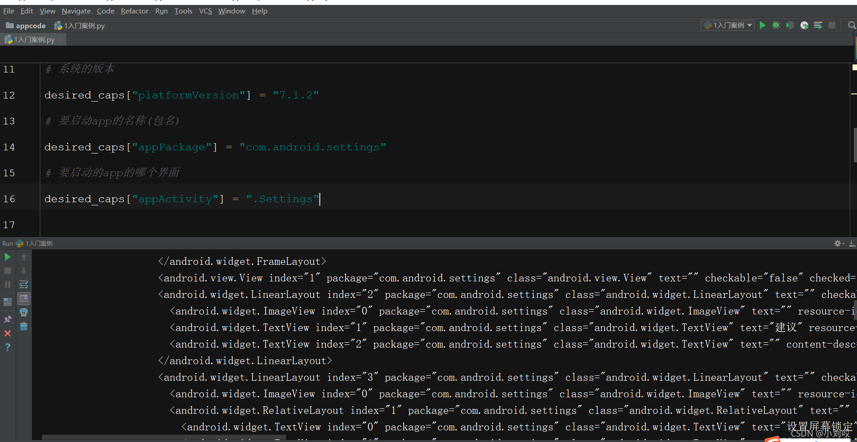Close the Run session with the red X

click(7, 333)
